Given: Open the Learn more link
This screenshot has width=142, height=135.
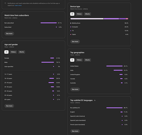Looking at the screenshot, I should coord(18,5).
